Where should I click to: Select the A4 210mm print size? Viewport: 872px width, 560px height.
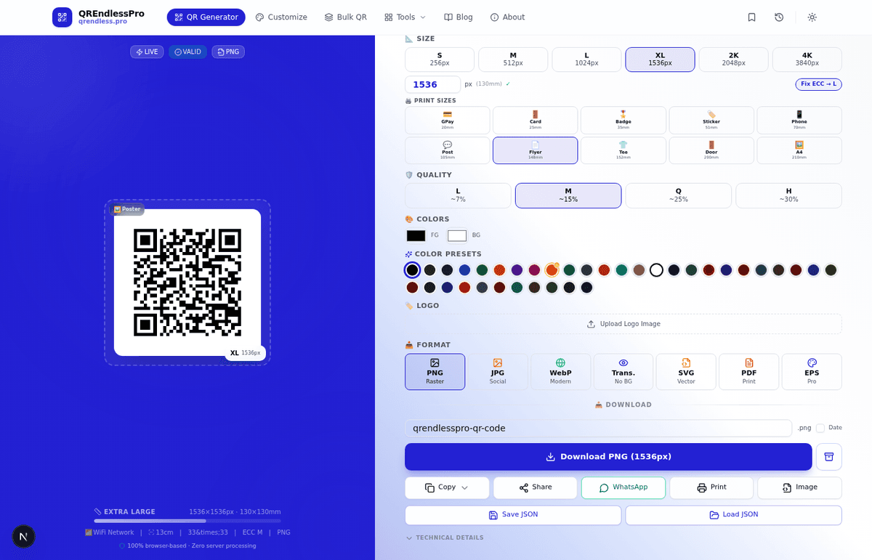pyautogui.click(x=799, y=150)
